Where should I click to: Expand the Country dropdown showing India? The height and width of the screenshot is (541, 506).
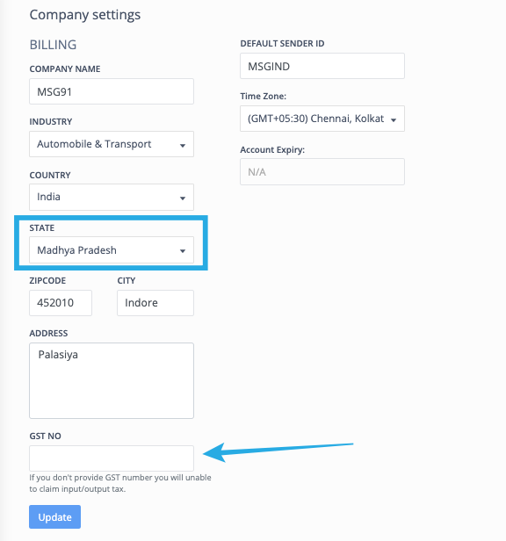tap(112, 197)
